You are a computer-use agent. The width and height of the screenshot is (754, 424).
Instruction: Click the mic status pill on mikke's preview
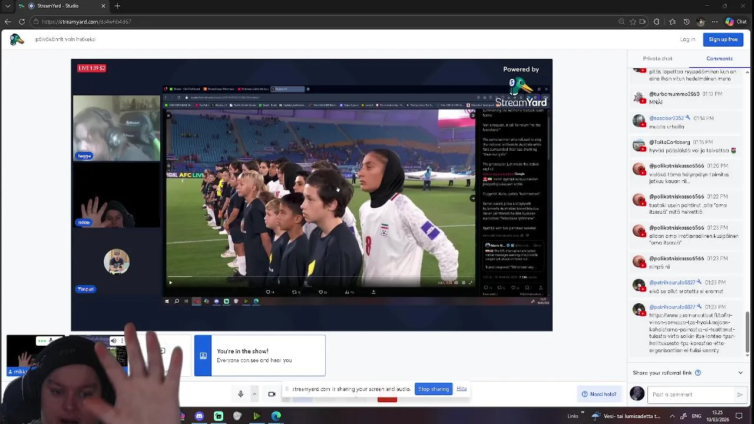[44, 340]
